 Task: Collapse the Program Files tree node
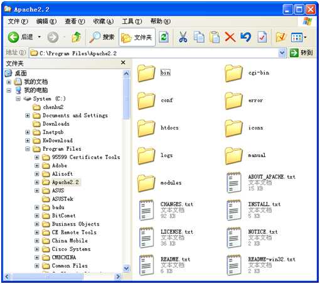28,149
